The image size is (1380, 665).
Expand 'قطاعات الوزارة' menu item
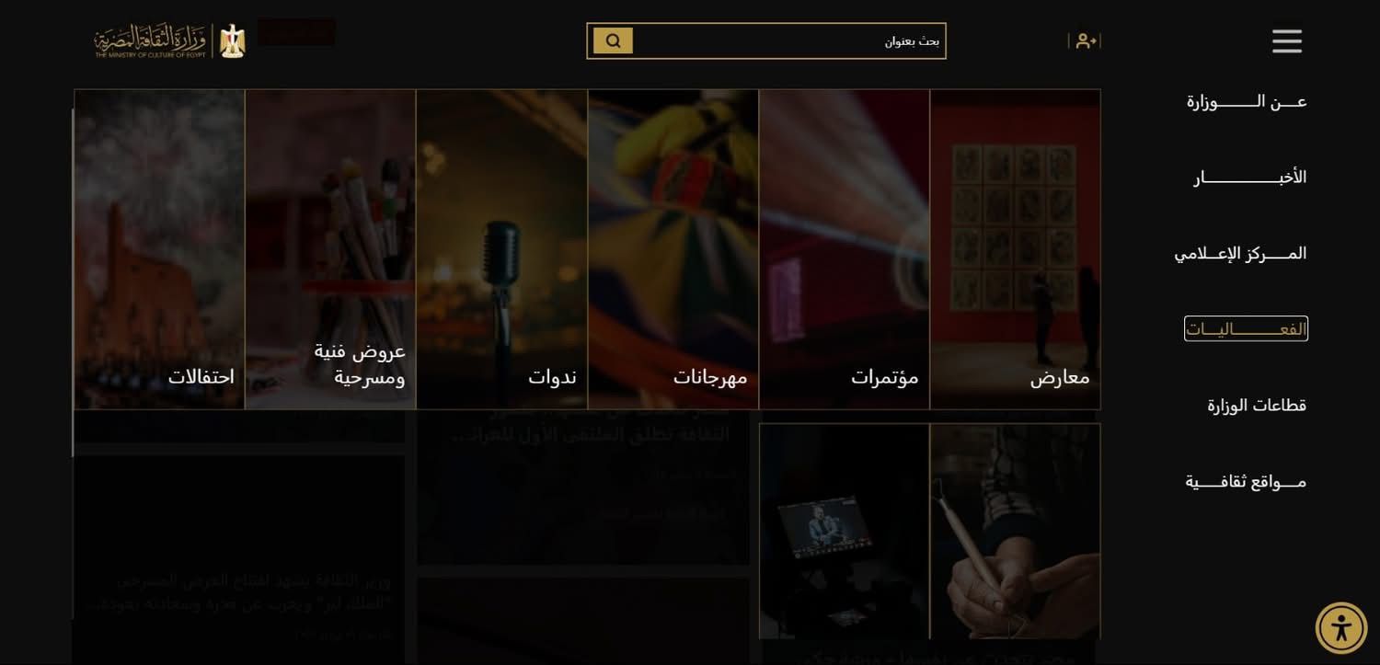(1257, 405)
